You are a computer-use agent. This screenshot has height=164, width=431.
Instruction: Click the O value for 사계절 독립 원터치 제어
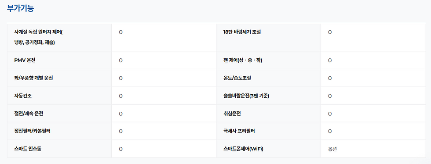point(121,32)
